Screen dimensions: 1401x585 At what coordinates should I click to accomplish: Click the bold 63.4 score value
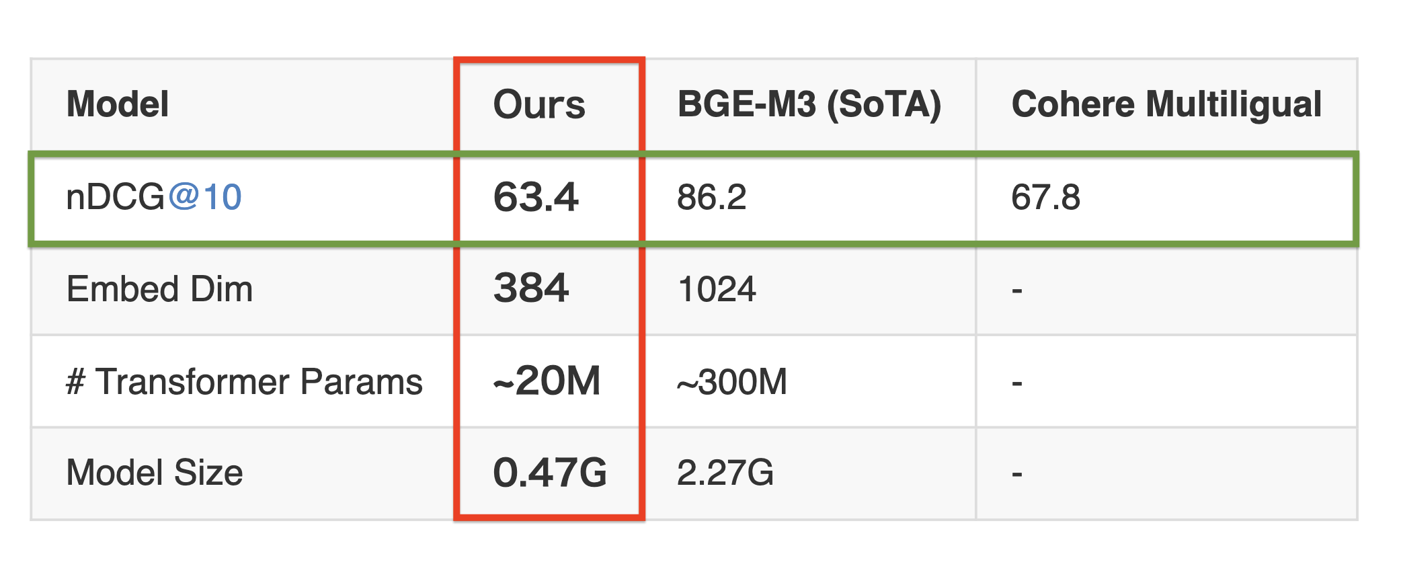coord(536,198)
